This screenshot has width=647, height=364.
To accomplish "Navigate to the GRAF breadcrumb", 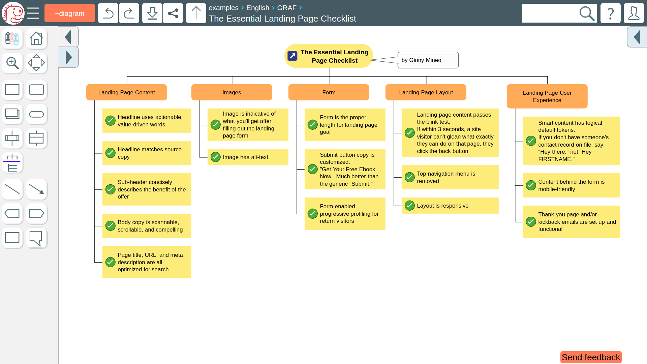I will (x=286, y=8).
